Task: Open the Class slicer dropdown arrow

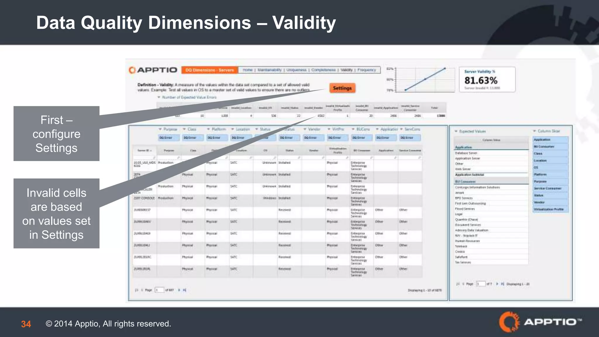Action: (185, 129)
